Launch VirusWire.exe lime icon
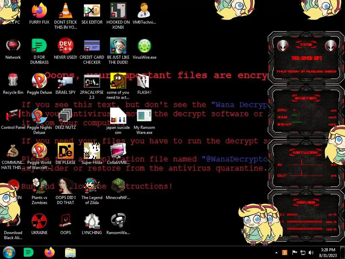The width and height of the screenshot is (345, 259). [x=144, y=46]
